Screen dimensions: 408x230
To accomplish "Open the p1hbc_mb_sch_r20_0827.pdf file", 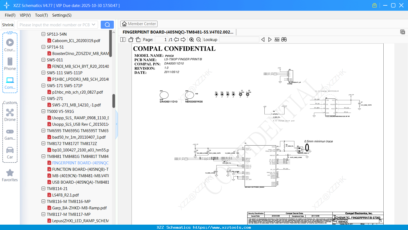I will [x=77, y=92].
